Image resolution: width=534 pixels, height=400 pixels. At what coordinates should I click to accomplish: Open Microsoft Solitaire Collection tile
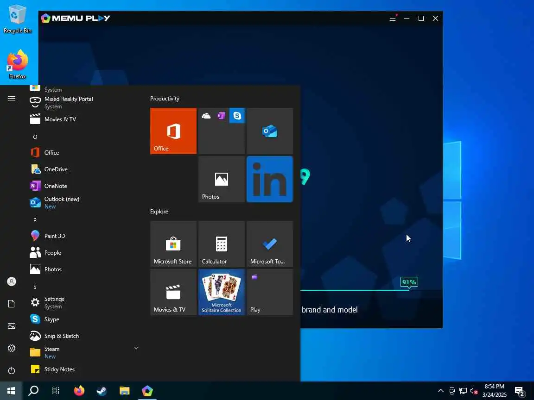point(222,292)
